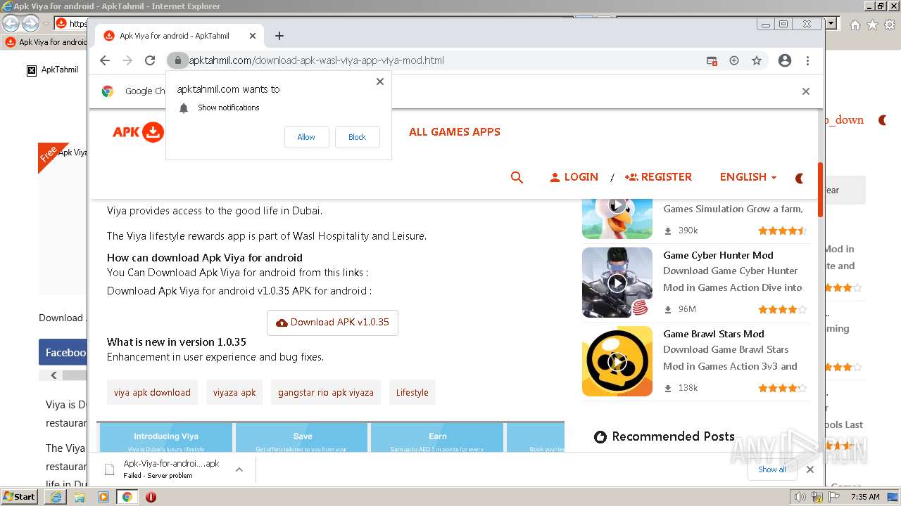Click the page vertical scrollbar thumb
This screenshot has width=901, height=506.
click(x=820, y=189)
